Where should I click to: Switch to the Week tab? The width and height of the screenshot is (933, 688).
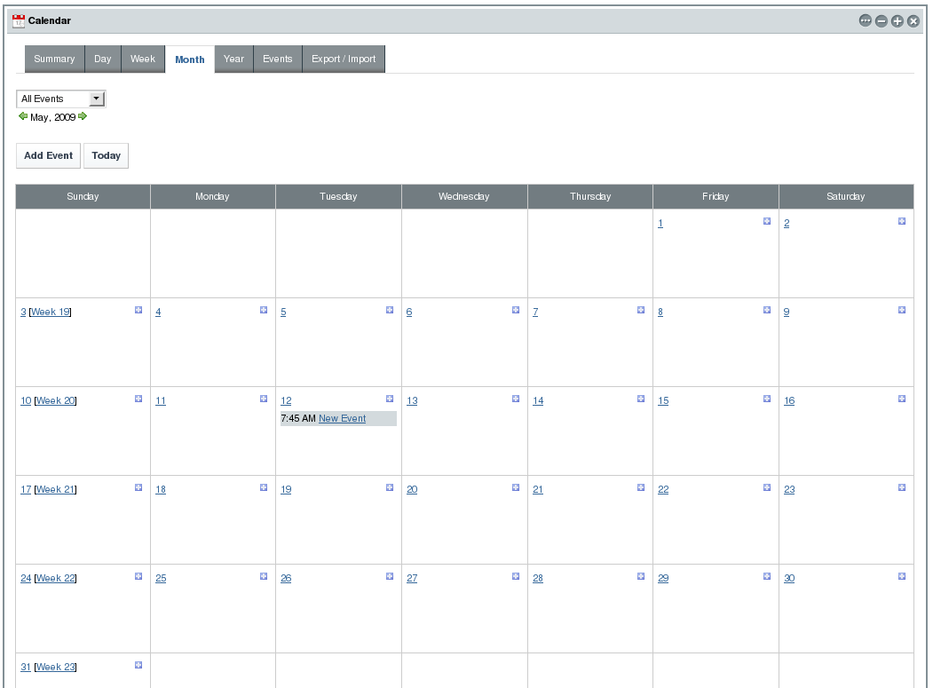pos(143,59)
